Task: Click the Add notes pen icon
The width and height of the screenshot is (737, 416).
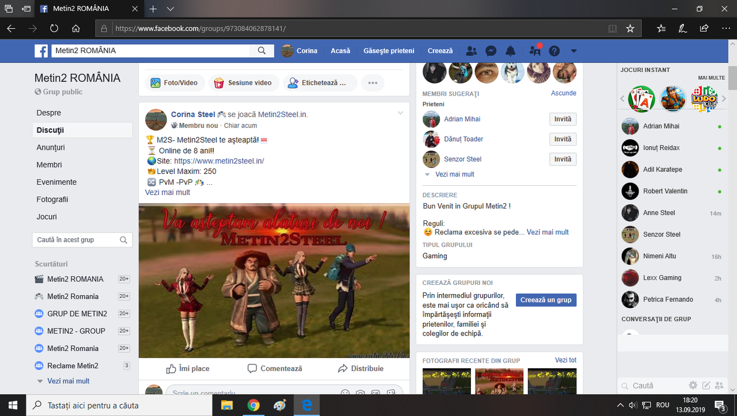Action: click(x=682, y=28)
